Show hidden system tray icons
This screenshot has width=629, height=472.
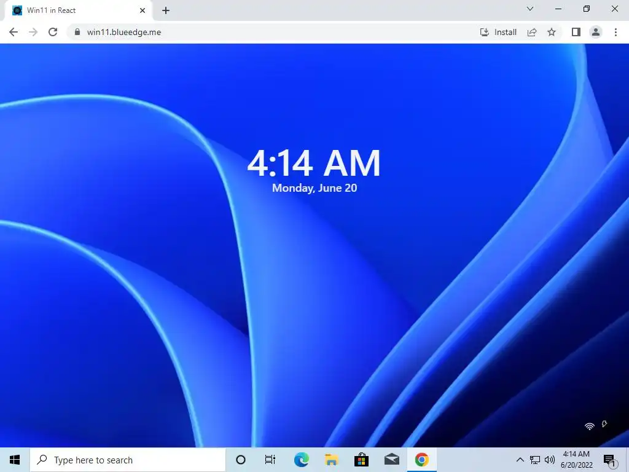520,460
